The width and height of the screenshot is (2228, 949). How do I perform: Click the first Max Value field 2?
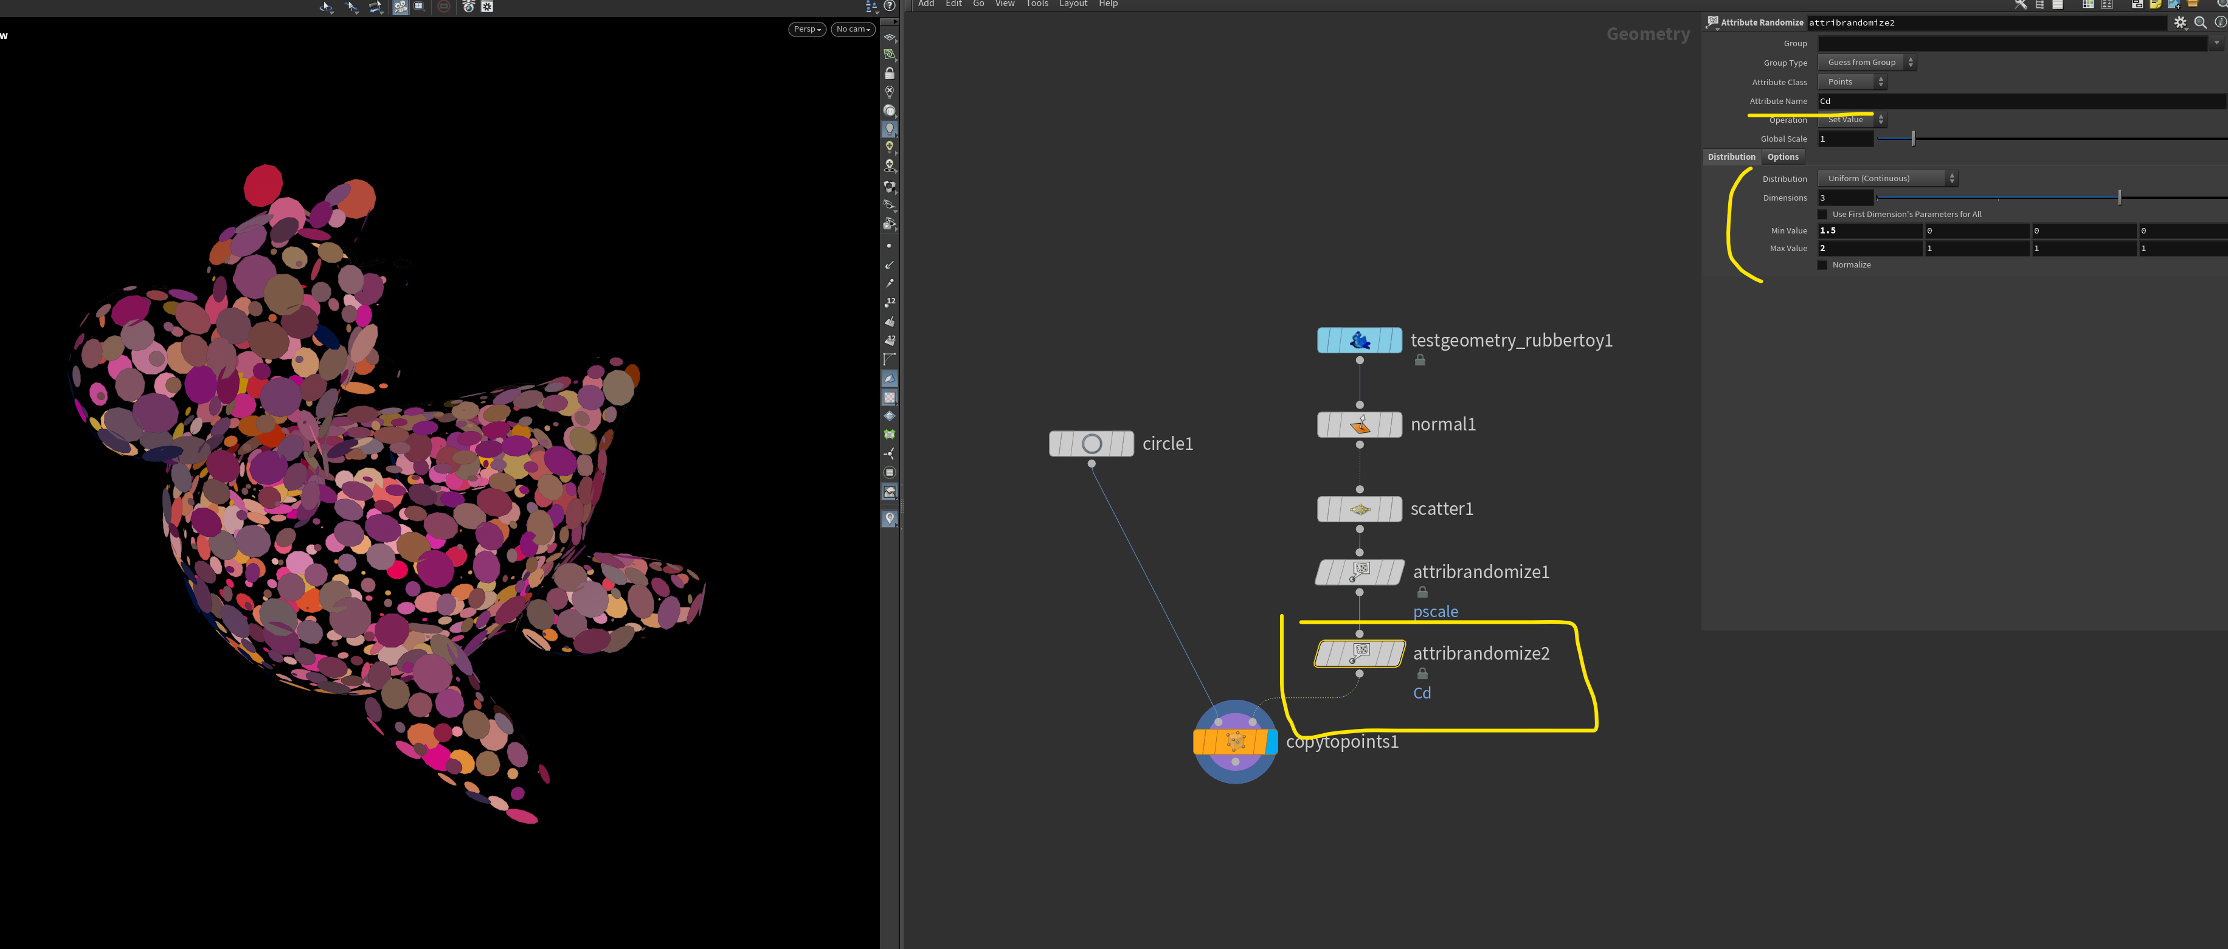coord(1870,248)
